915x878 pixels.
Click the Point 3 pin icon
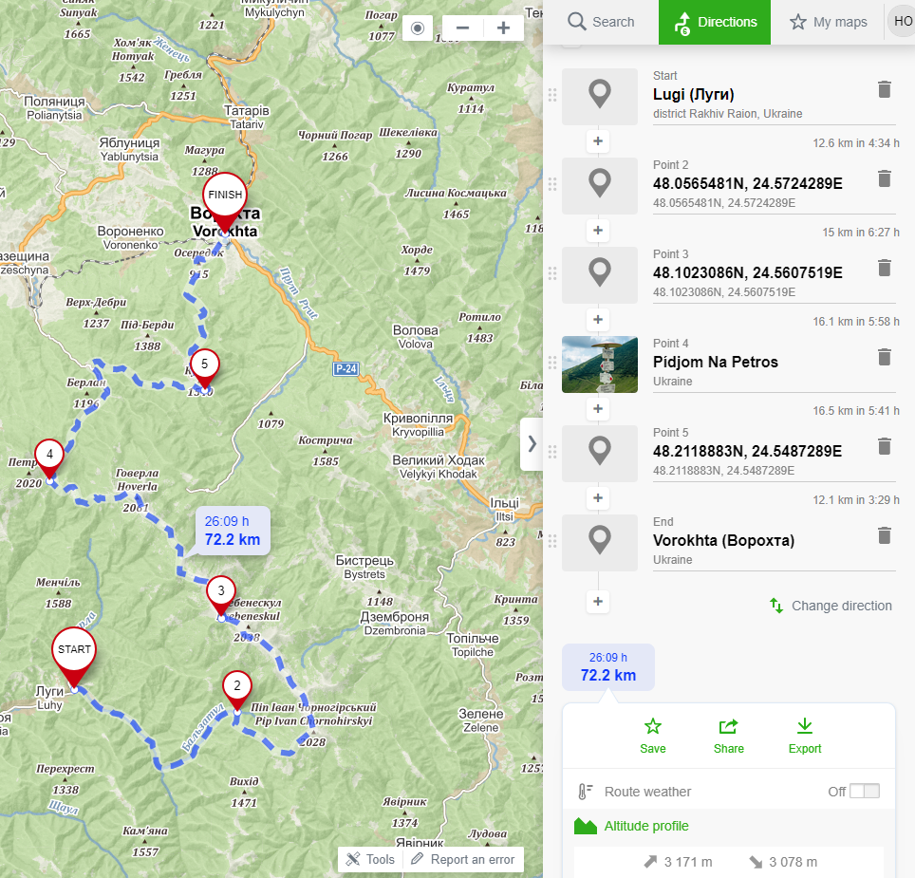pos(600,274)
